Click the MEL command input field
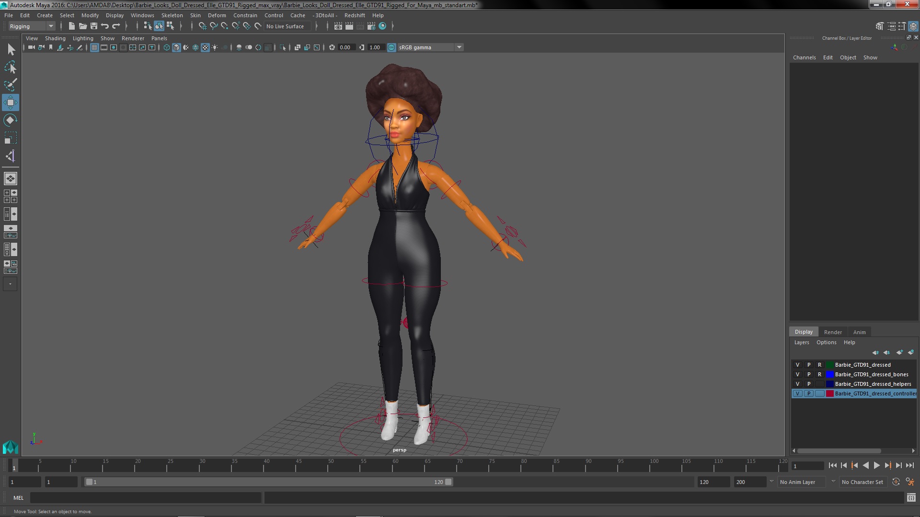Screen dimensions: 920x517 click(x=146, y=498)
